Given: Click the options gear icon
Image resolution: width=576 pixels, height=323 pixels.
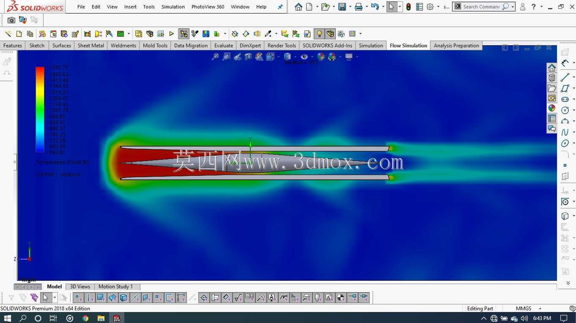Looking at the screenshot, I should [x=430, y=7].
